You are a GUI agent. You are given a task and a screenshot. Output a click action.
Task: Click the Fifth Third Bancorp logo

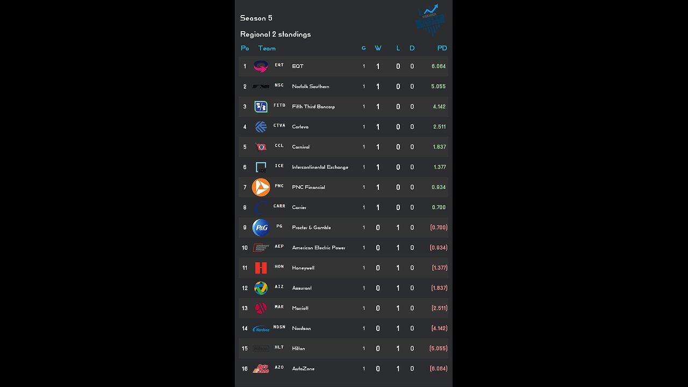pyautogui.click(x=261, y=106)
